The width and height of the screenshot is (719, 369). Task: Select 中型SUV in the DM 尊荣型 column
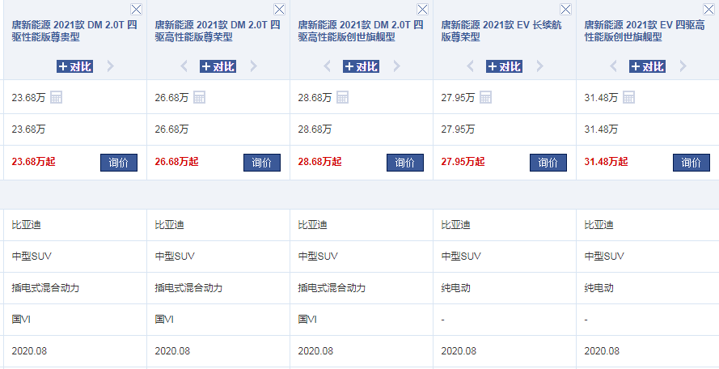(x=175, y=257)
